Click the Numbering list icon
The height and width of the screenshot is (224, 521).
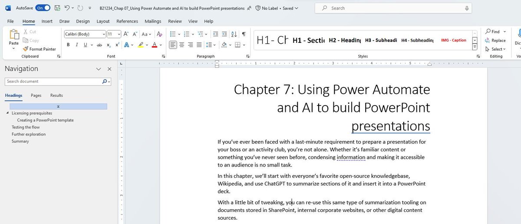(x=186, y=34)
